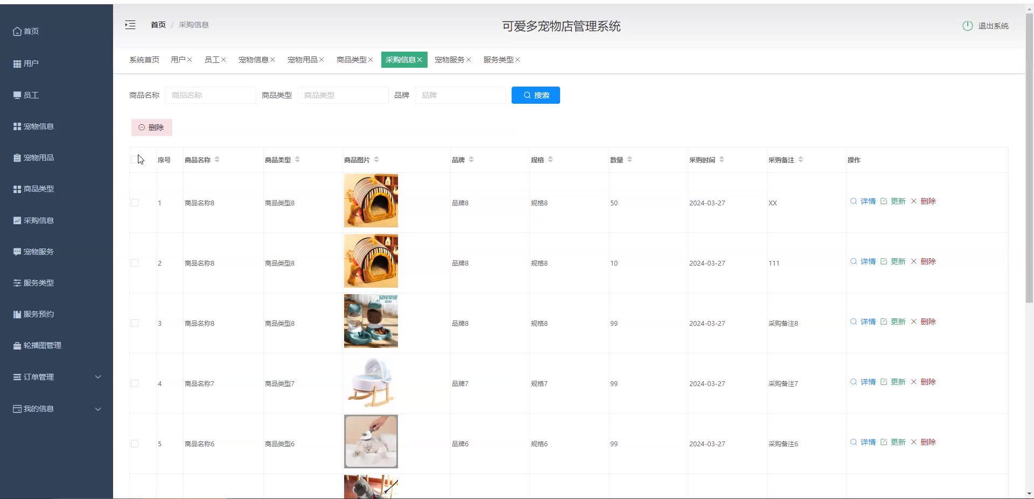Screen dimensions: 1034x499
Task: Check the checkbox for row 1
Action: pyautogui.click(x=135, y=203)
